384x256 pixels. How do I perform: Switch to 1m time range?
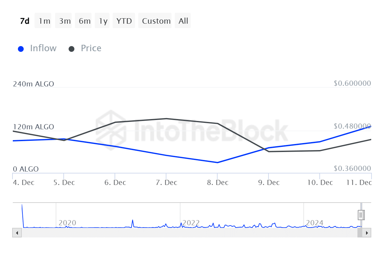tap(44, 21)
